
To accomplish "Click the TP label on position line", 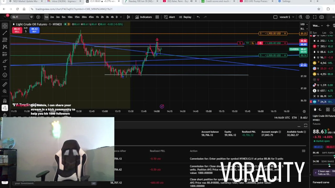I will [247, 43].
